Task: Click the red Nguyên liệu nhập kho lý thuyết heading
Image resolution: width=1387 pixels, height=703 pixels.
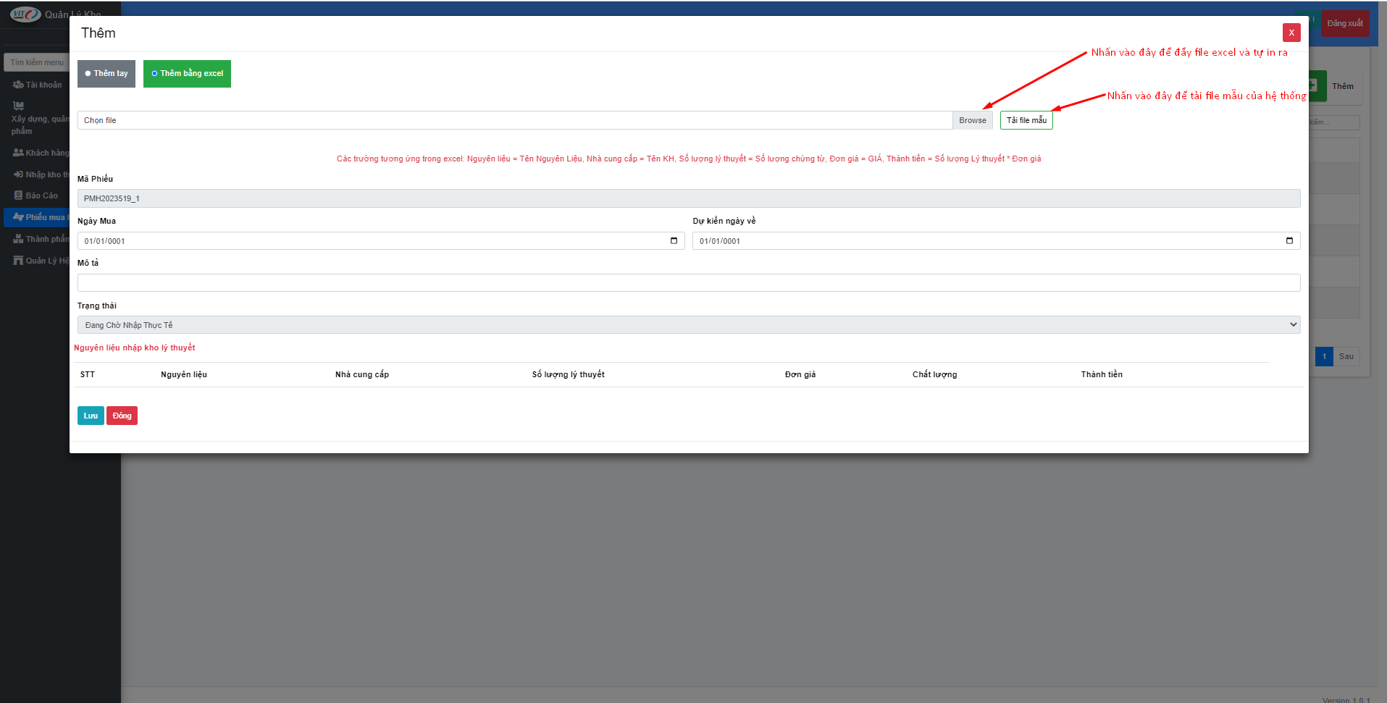Action: coord(135,348)
